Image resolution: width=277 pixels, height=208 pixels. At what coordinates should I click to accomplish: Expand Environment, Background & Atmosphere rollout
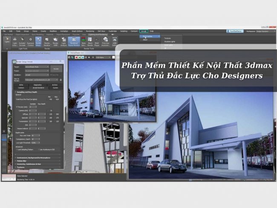click(x=38, y=158)
